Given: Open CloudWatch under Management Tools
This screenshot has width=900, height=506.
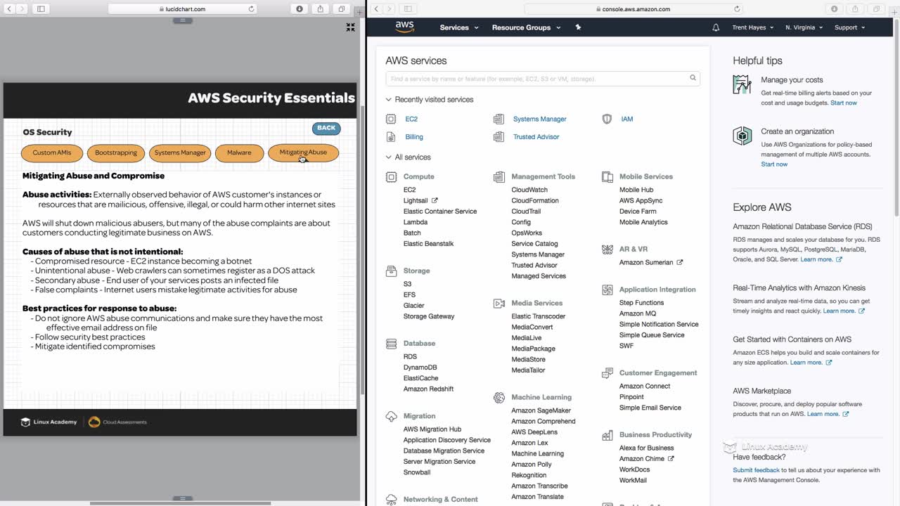Looking at the screenshot, I should tap(529, 190).
